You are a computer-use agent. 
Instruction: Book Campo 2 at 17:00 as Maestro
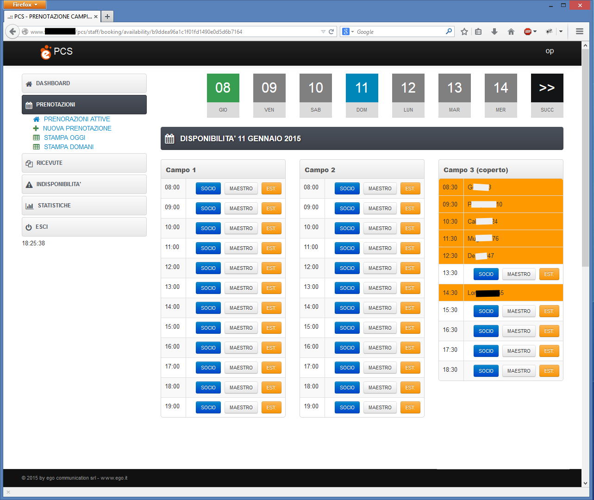click(380, 368)
